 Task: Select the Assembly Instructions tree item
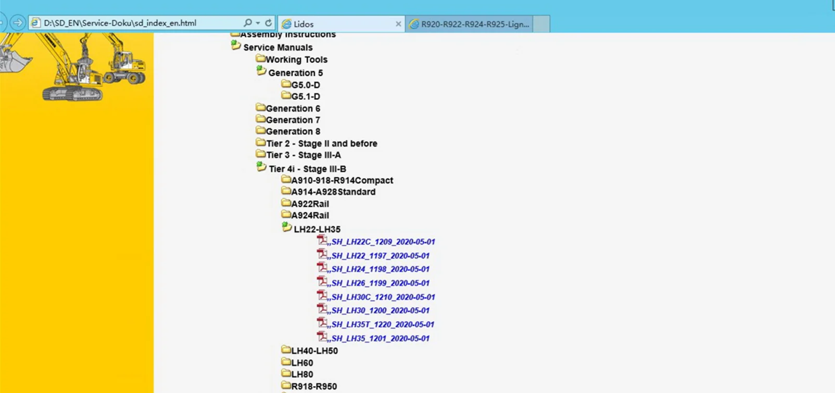pyautogui.click(x=288, y=35)
